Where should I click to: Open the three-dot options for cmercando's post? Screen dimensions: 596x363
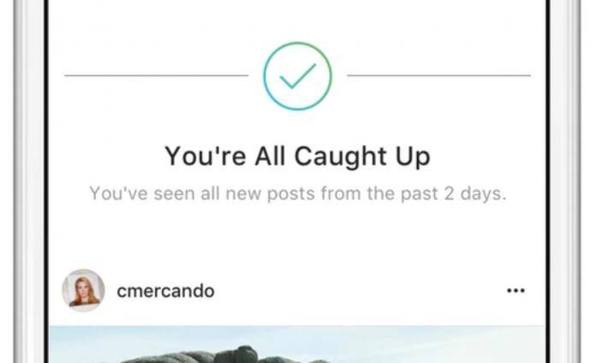click(516, 291)
